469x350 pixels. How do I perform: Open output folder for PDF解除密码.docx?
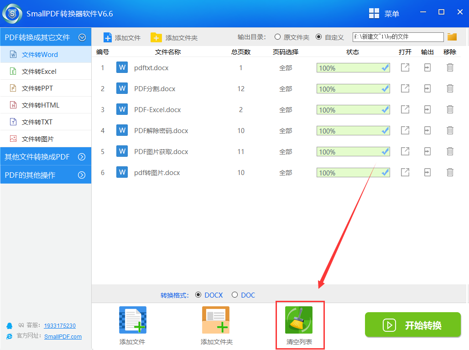tap(427, 131)
